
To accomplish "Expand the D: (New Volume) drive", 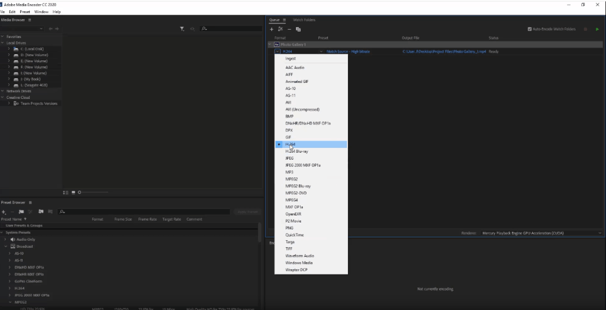I will coord(9,55).
